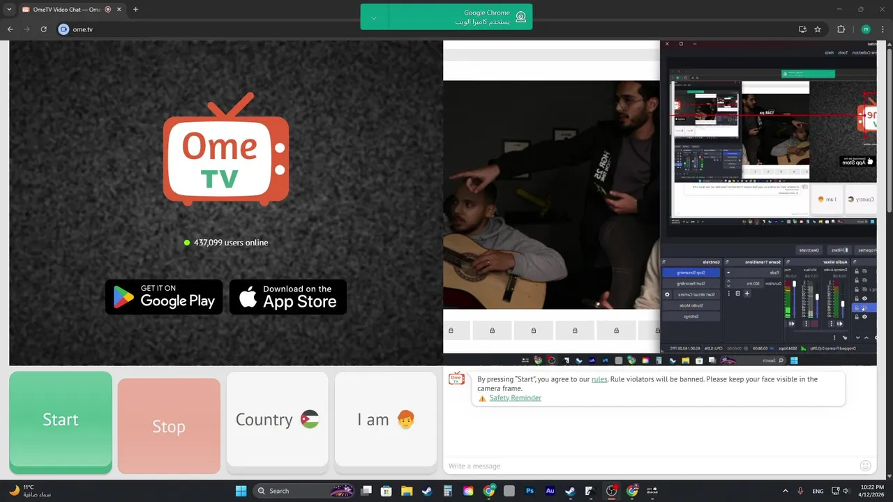Open OBS Studio from the taskbar
The image size is (893, 502).
coord(612,491)
